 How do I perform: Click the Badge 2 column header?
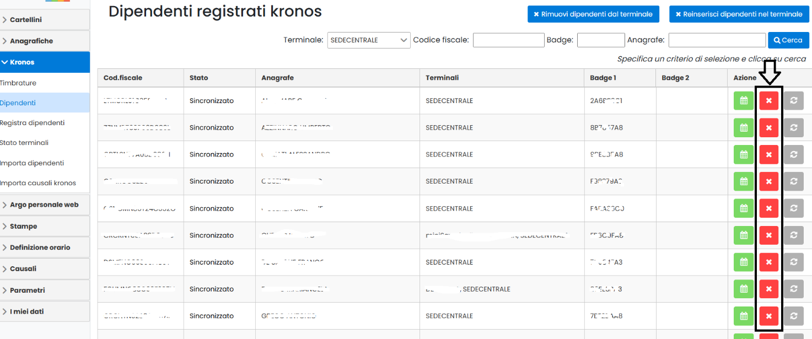tap(691, 78)
